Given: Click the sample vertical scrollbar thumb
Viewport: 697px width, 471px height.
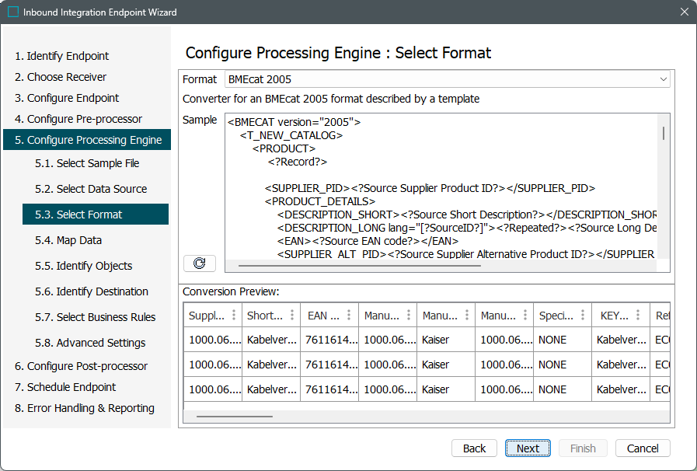Looking at the screenshot, I should click(x=663, y=133).
